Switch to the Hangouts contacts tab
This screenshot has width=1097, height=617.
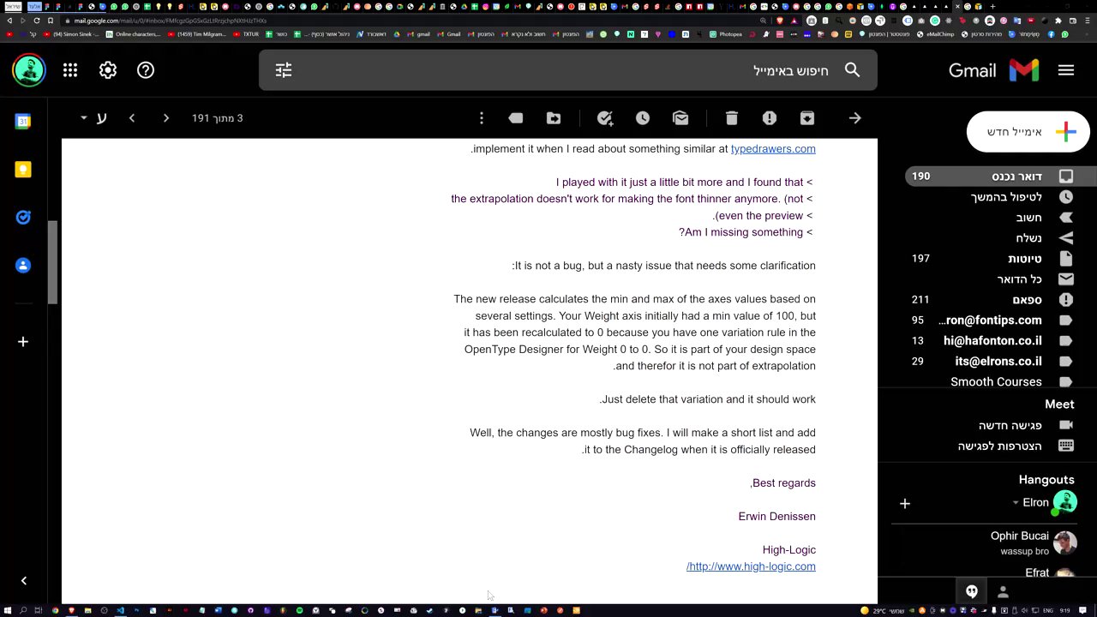tap(1003, 591)
